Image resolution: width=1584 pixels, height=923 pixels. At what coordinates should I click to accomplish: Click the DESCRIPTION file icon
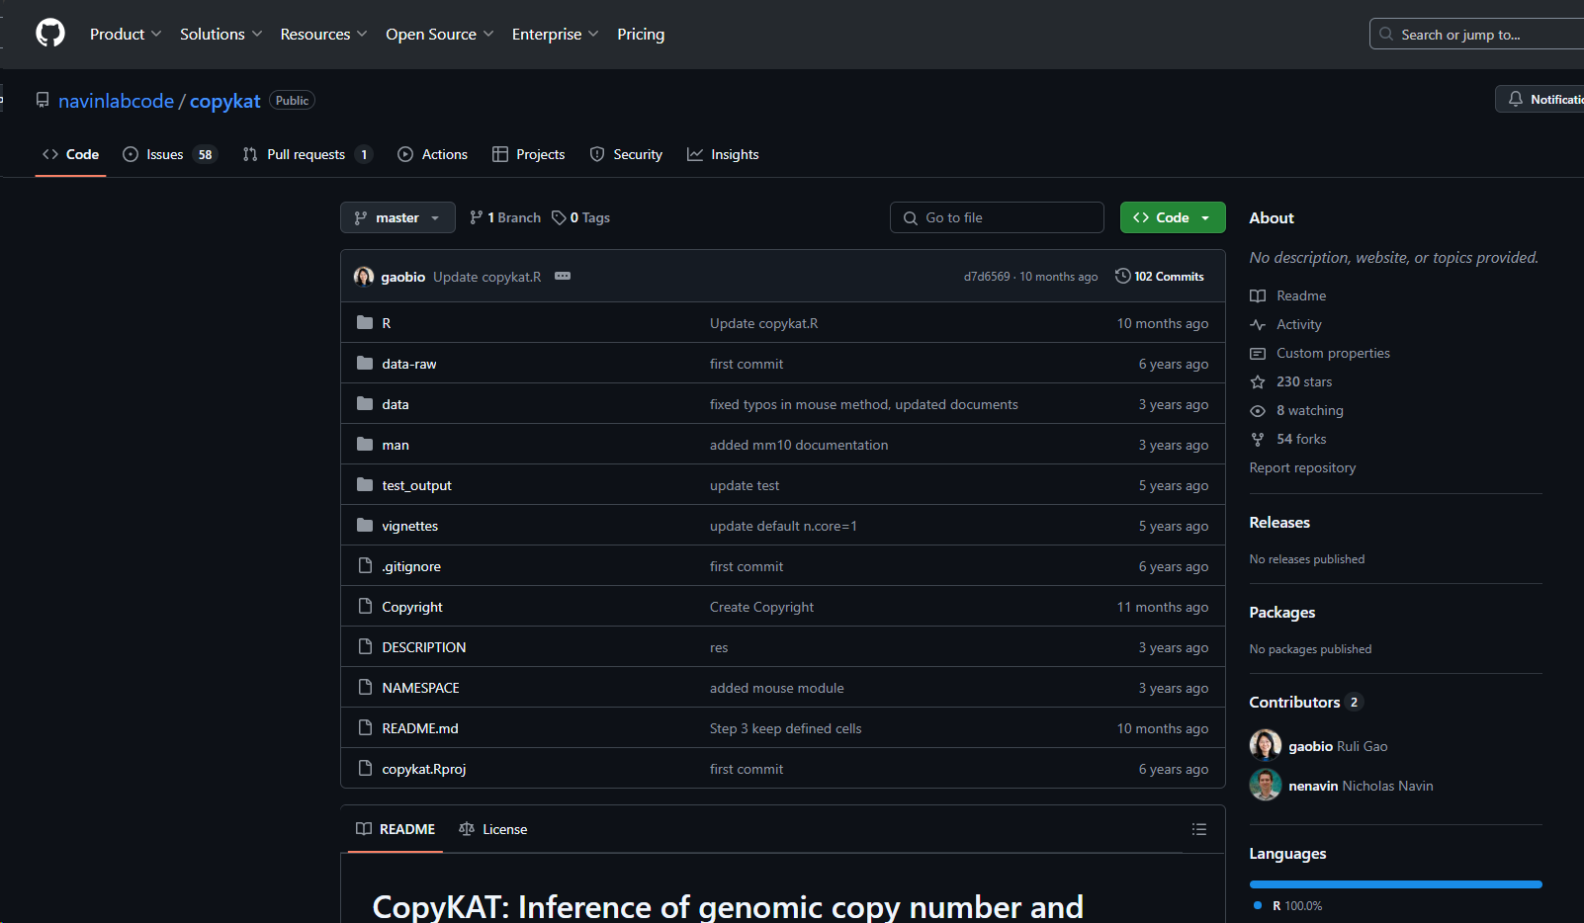[x=365, y=646]
